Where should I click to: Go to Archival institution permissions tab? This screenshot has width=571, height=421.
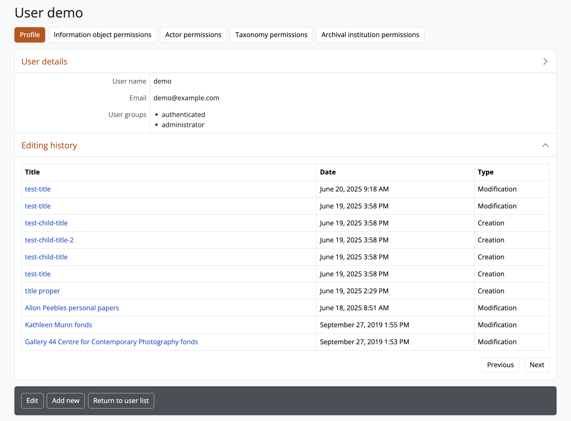click(370, 35)
